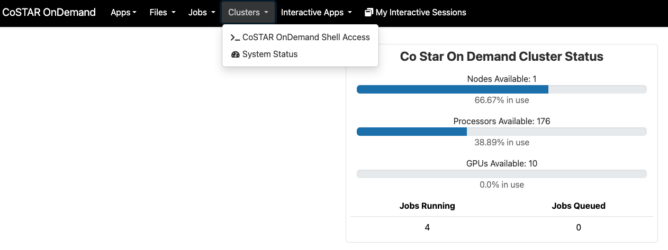Click the Nodes Available usage progress bar
This screenshot has width=668, height=250.
[502, 89]
